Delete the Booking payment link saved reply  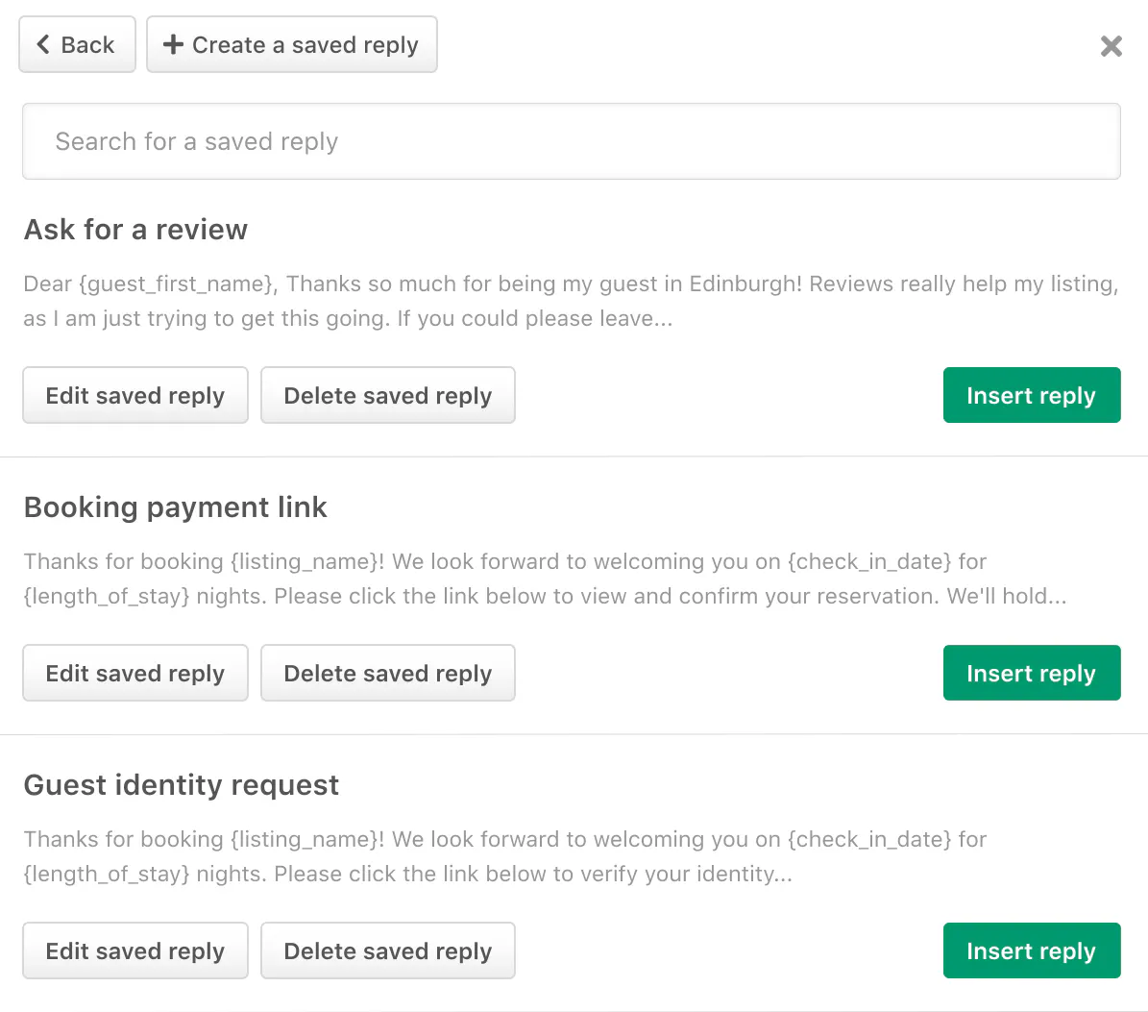388,673
